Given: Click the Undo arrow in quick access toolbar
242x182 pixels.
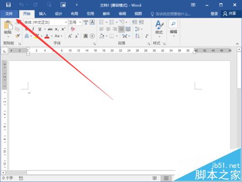Looking at the screenshot, I should point(21,5).
